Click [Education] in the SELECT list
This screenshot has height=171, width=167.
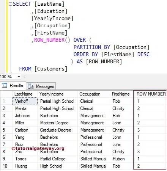[51, 11]
